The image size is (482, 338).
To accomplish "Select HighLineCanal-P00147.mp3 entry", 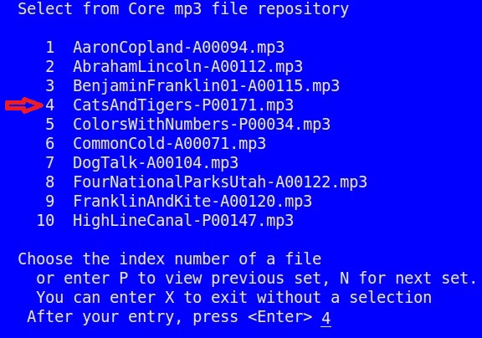I will [183, 221].
